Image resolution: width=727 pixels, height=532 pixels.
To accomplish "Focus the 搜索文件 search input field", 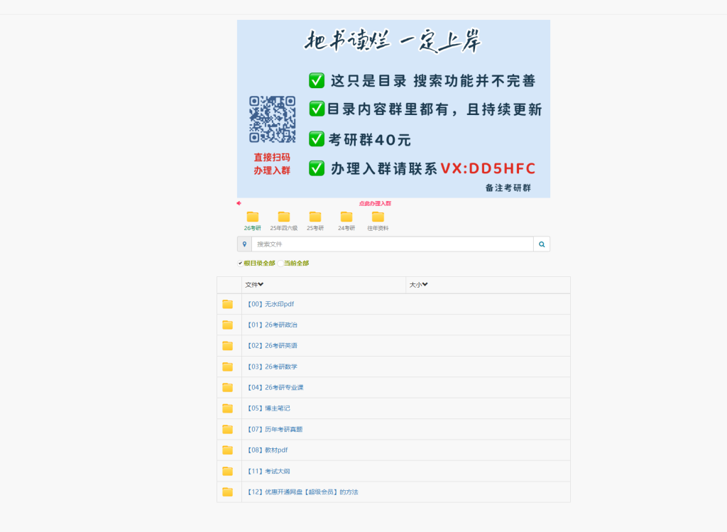I will pos(392,244).
